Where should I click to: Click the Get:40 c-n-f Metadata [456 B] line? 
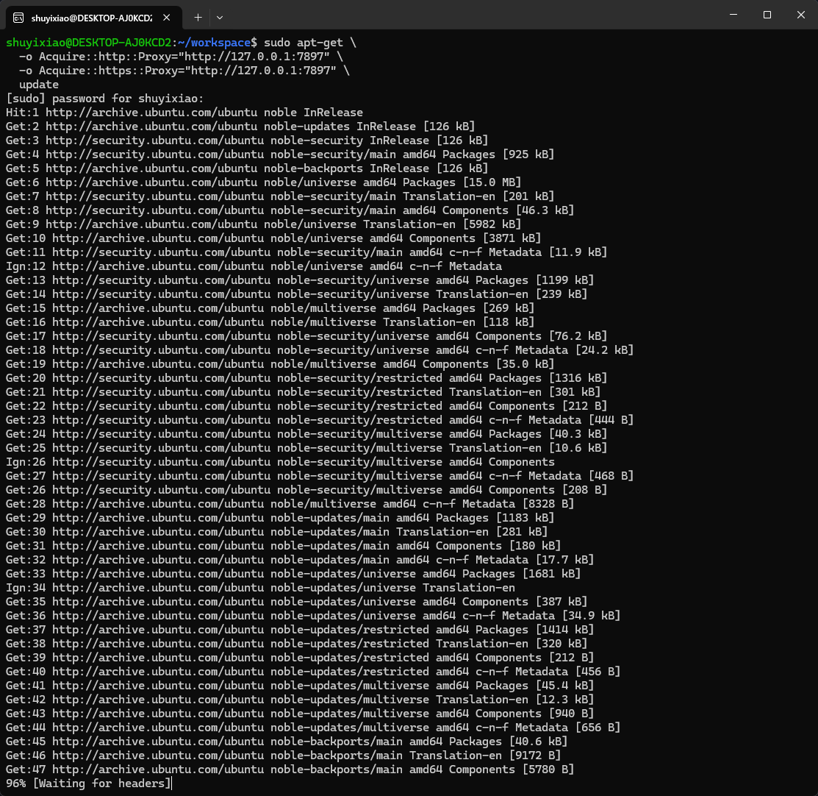click(313, 672)
